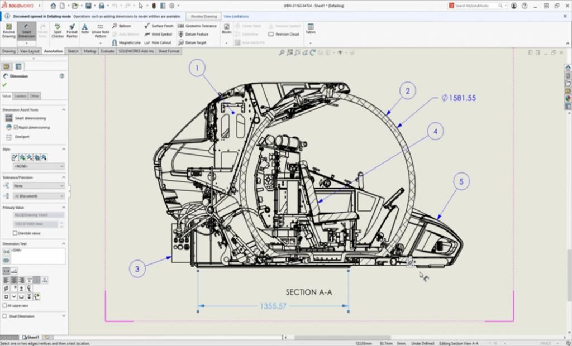Open the Tolerance type None dropdown

pyautogui.click(x=39, y=186)
